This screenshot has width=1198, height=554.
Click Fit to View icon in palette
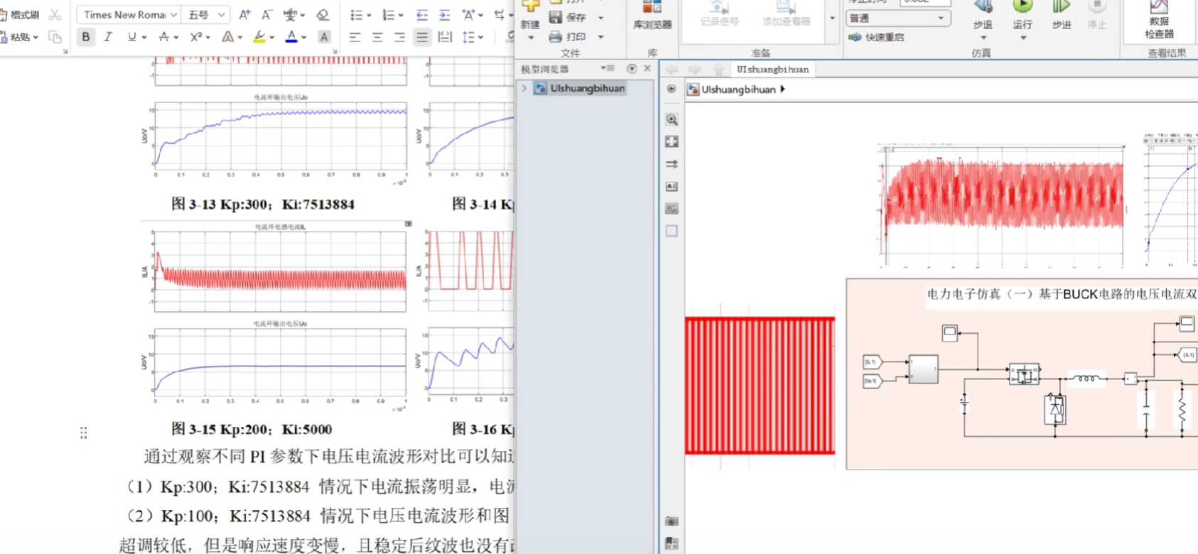click(671, 141)
